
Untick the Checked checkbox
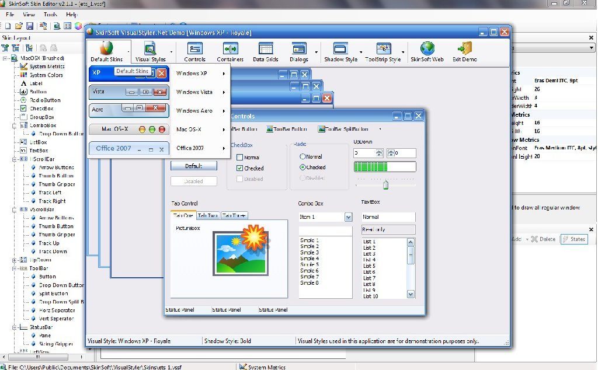(x=240, y=168)
